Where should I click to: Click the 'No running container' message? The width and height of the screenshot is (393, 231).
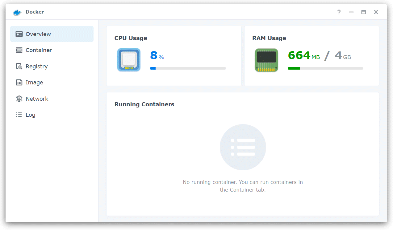[243, 186]
